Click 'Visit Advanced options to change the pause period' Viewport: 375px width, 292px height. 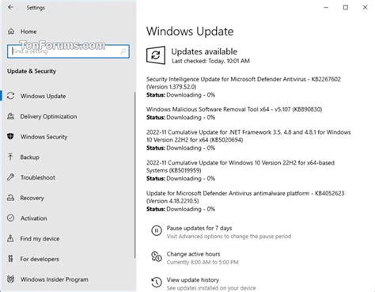[229, 236]
